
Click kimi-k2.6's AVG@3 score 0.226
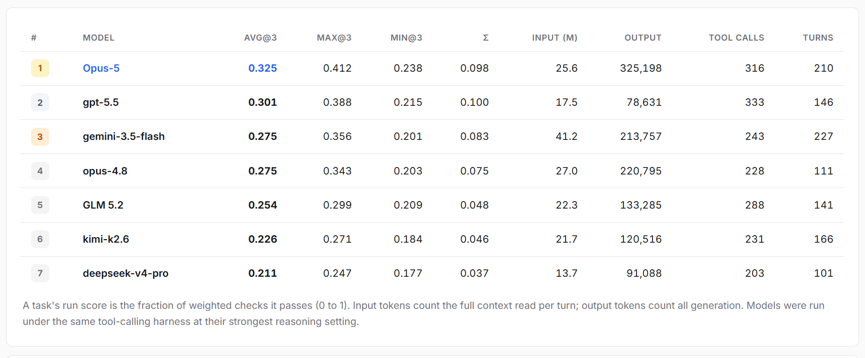coord(263,239)
